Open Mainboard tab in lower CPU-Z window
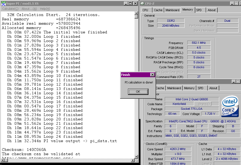 [174, 88]
